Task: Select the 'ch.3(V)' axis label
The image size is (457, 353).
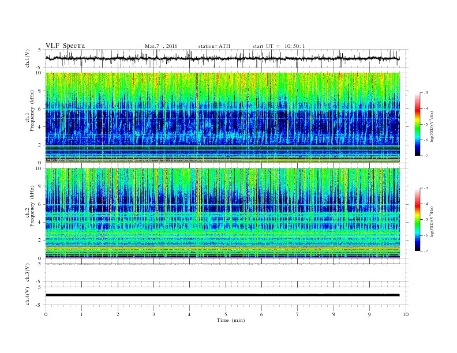Action: 28,273
